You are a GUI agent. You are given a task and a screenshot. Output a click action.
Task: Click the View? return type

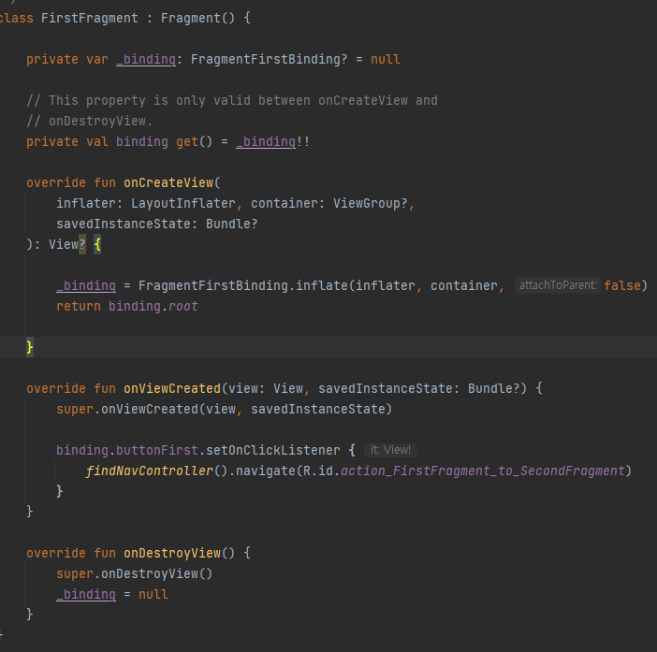67,244
